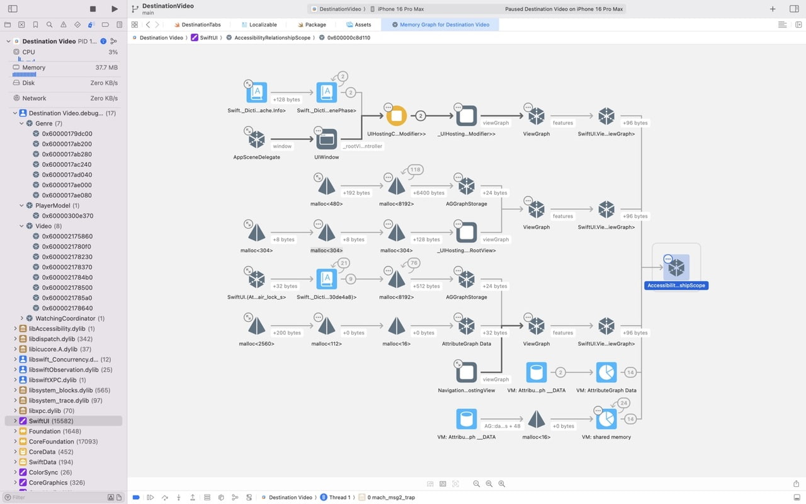Click the Step Over debug icon
This screenshot has height=504, width=806.
pyautogui.click(x=165, y=497)
